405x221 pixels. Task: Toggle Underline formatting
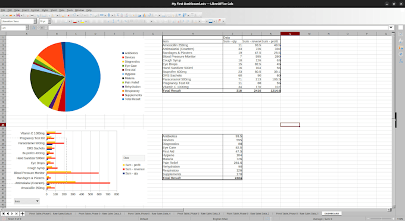[x=66, y=21]
